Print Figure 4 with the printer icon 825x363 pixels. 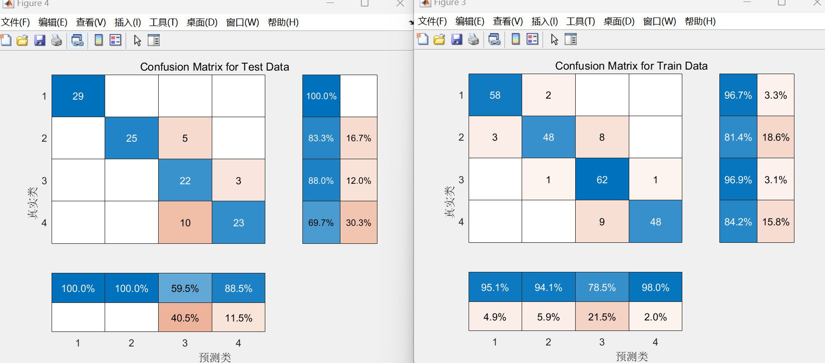(x=57, y=40)
